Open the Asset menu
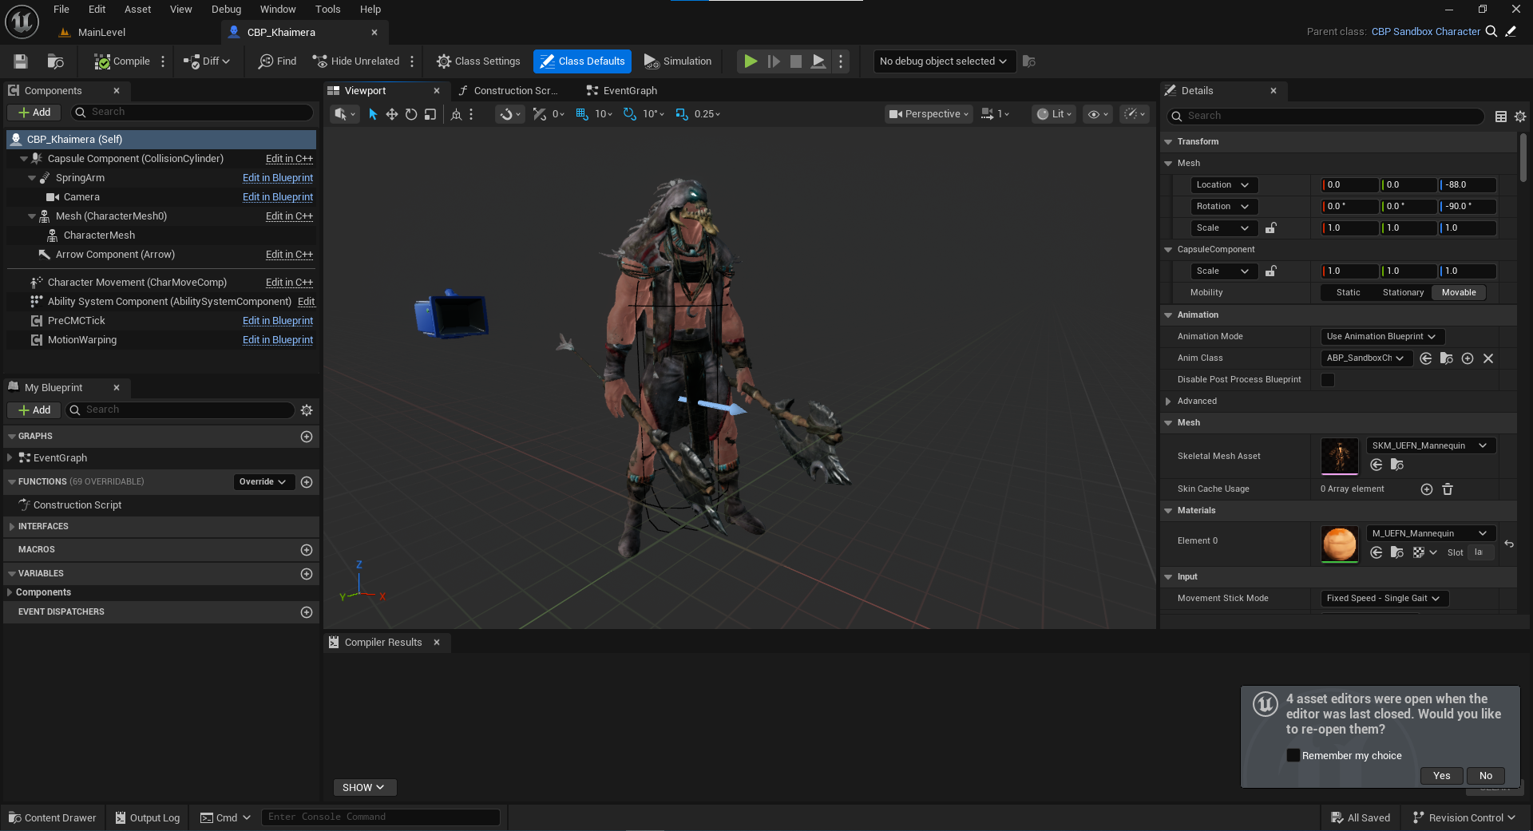1533x831 pixels. tap(137, 10)
